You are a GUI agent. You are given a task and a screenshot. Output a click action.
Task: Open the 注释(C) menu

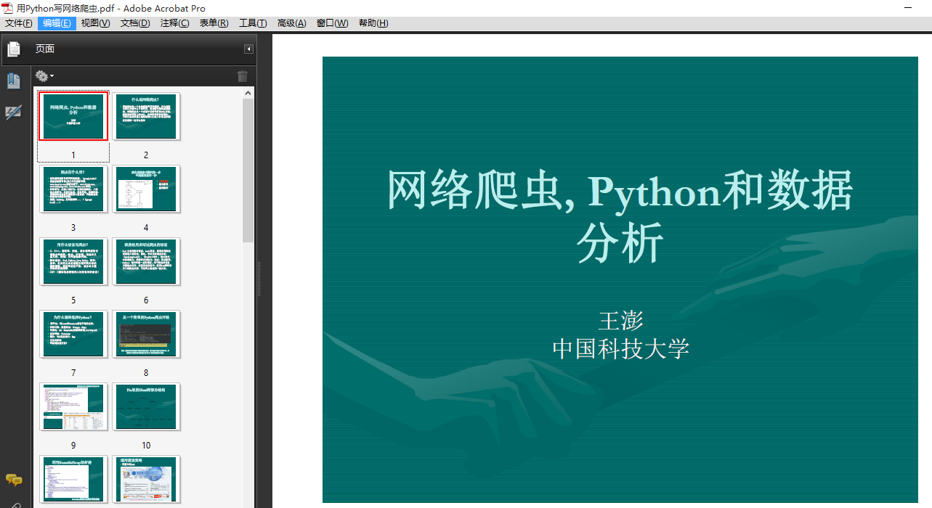(x=174, y=23)
